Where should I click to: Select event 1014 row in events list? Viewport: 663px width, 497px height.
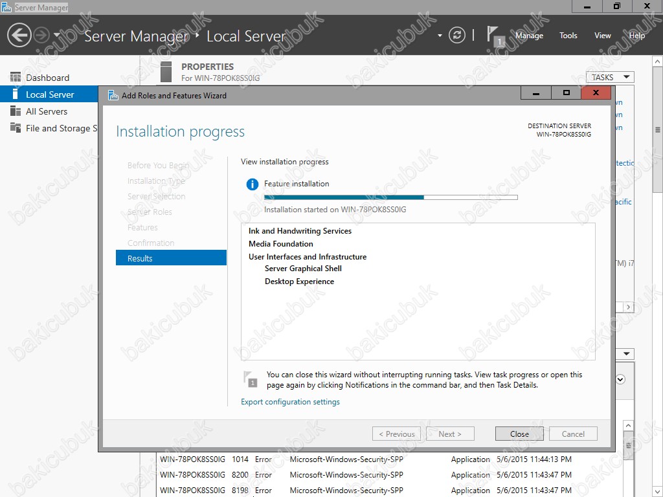tap(389, 459)
